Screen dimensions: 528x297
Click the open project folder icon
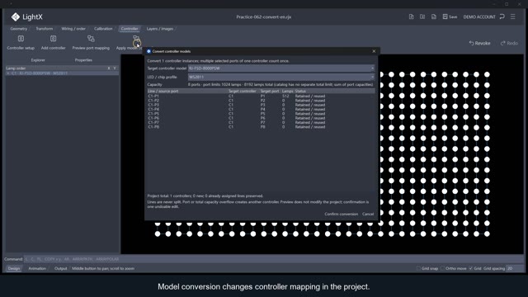422,16
